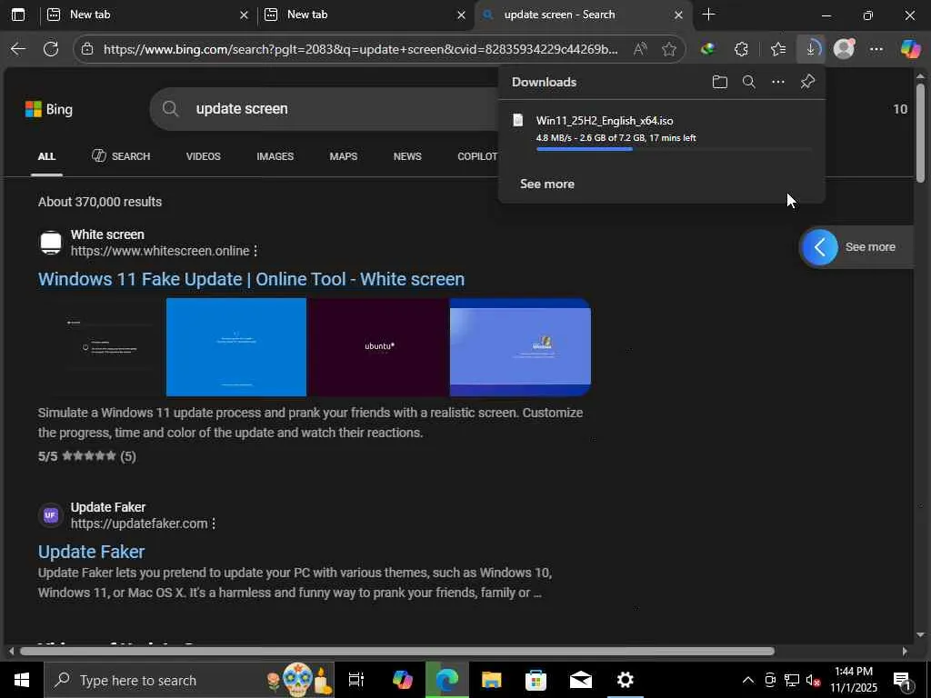Open the Extensions puzzle icon
Viewport: 931px width, 698px height.
(742, 49)
